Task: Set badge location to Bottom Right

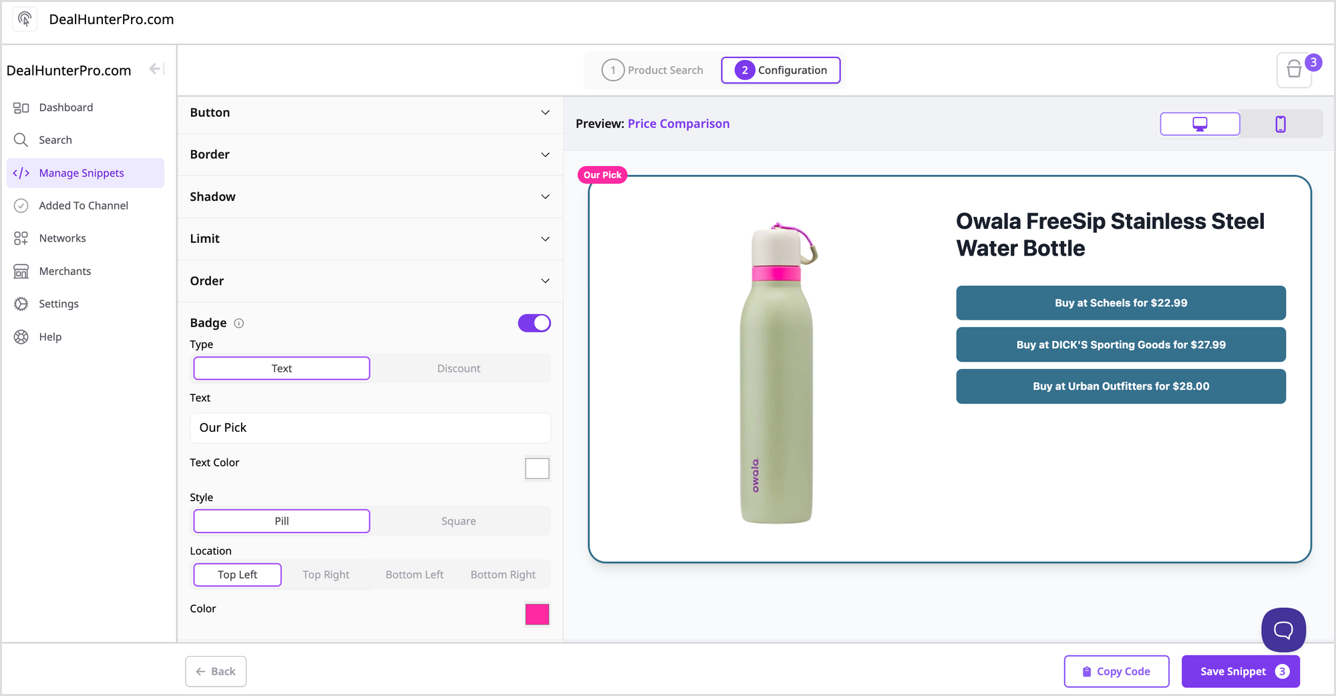Action: point(503,575)
